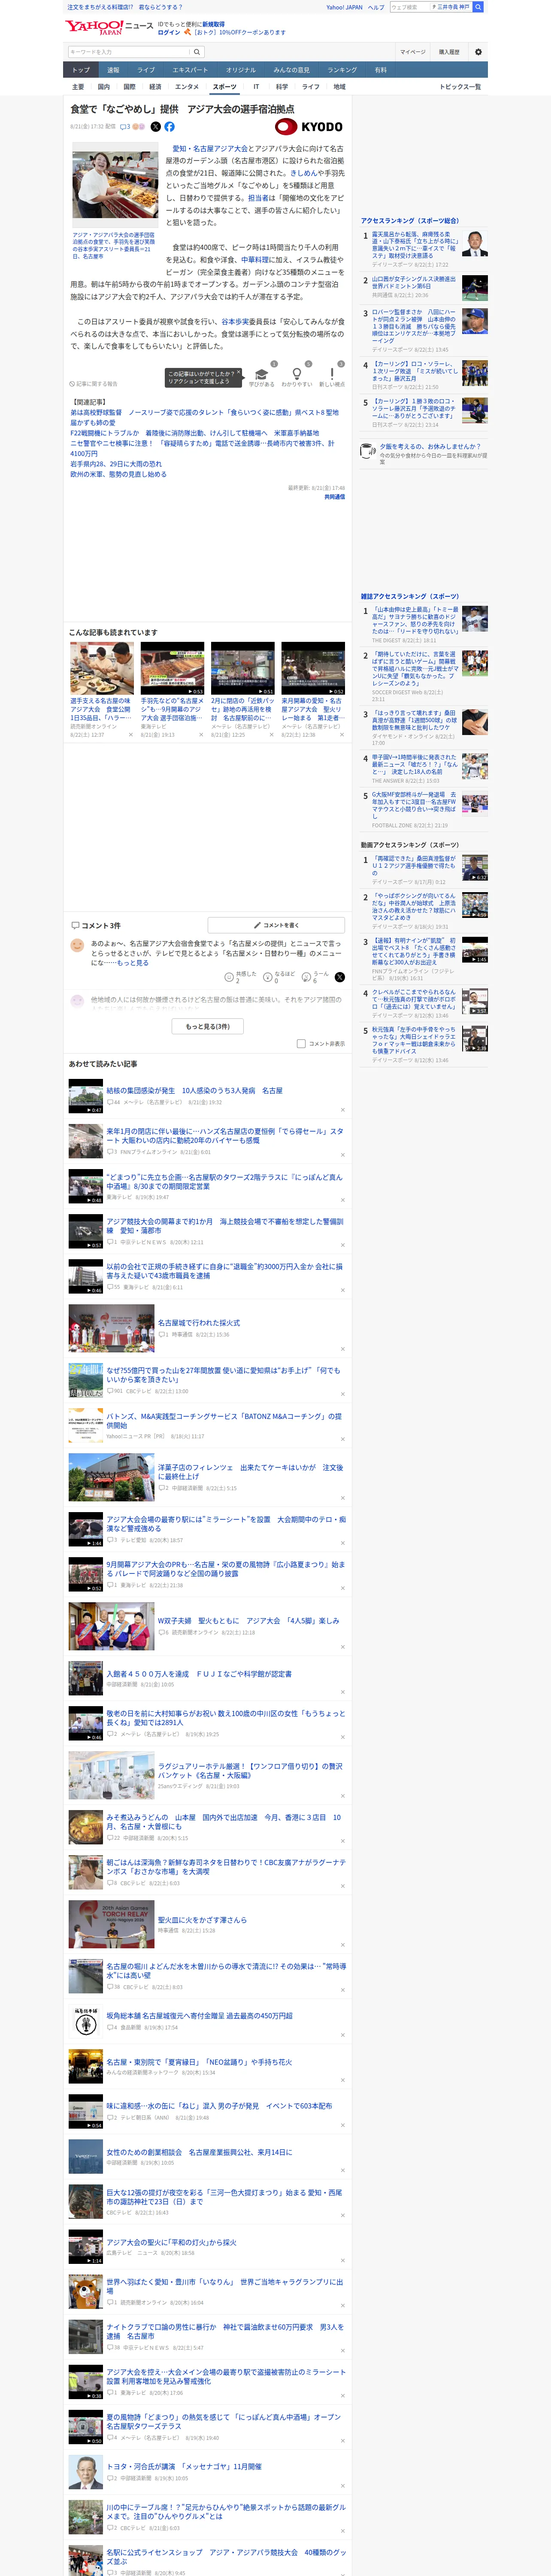The height and width of the screenshot is (2576, 551).
Task: Click the KYODO publisher logo
Action: (309, 127)
